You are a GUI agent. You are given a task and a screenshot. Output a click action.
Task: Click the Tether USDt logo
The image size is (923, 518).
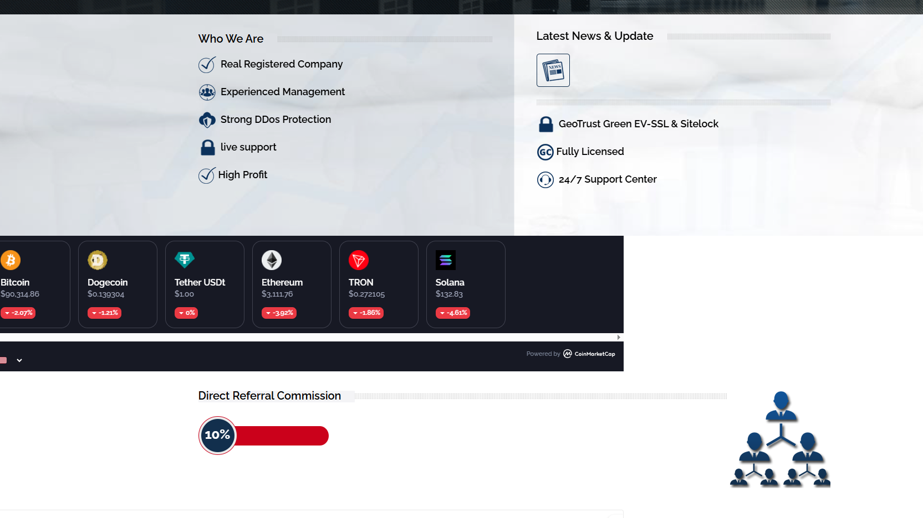coord(185,260)
